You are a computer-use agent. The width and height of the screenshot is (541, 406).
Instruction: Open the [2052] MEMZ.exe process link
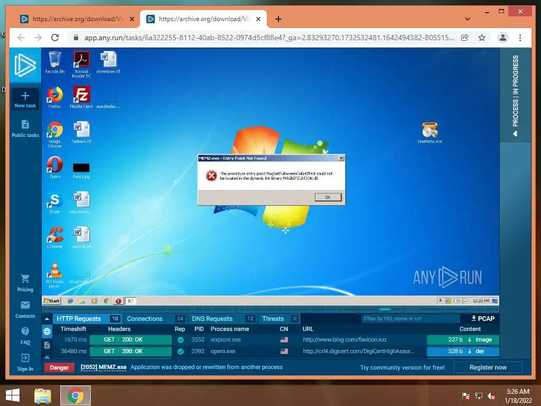tap(104, 367)
